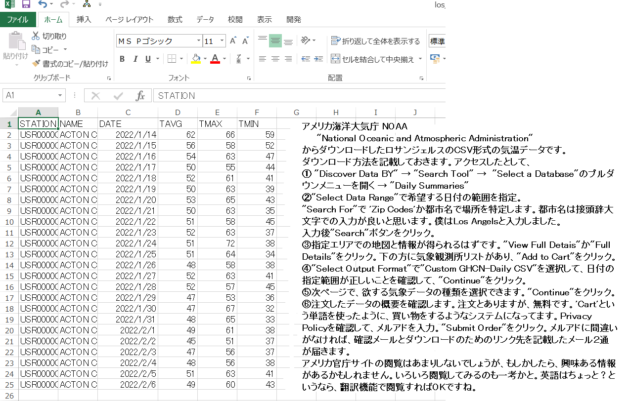Image resolution: width=629 pixels, height=401 pixels.
Task: Switch to the 挿入 tab
Action: pos(84,20)
